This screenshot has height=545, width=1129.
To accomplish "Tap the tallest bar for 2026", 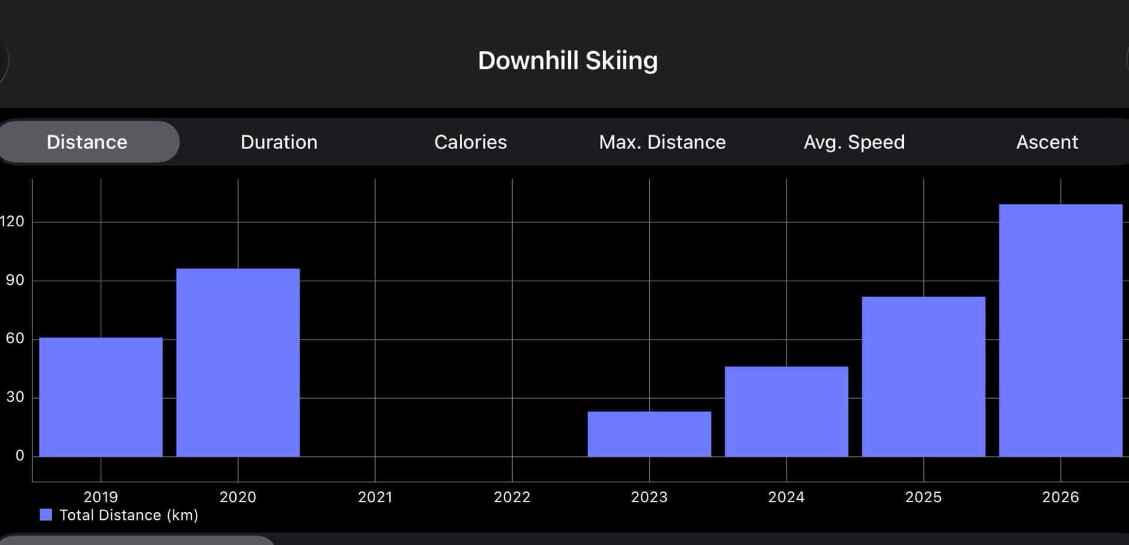I will click(x=1060, y=329).
